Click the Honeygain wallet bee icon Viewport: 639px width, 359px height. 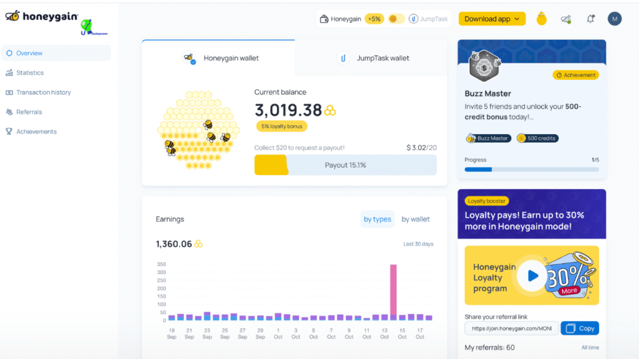pos(189,58)
